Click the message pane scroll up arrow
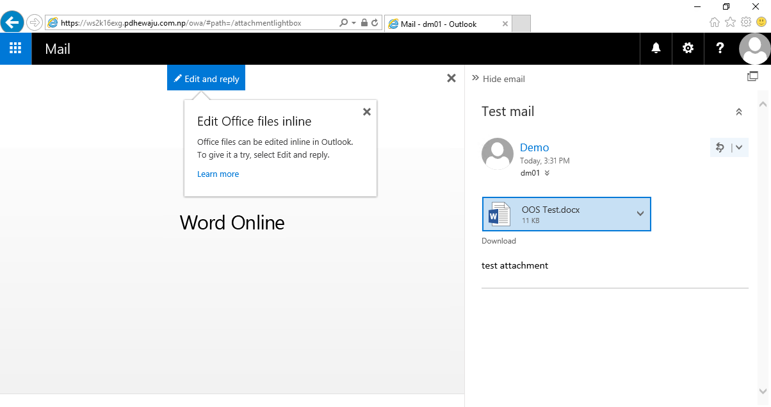 coord(763,103)
